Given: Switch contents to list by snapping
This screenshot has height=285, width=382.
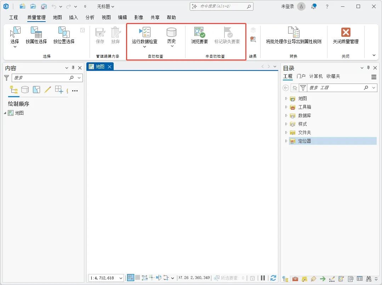Looking at the screenshot, I should click(x=59, y=90).
